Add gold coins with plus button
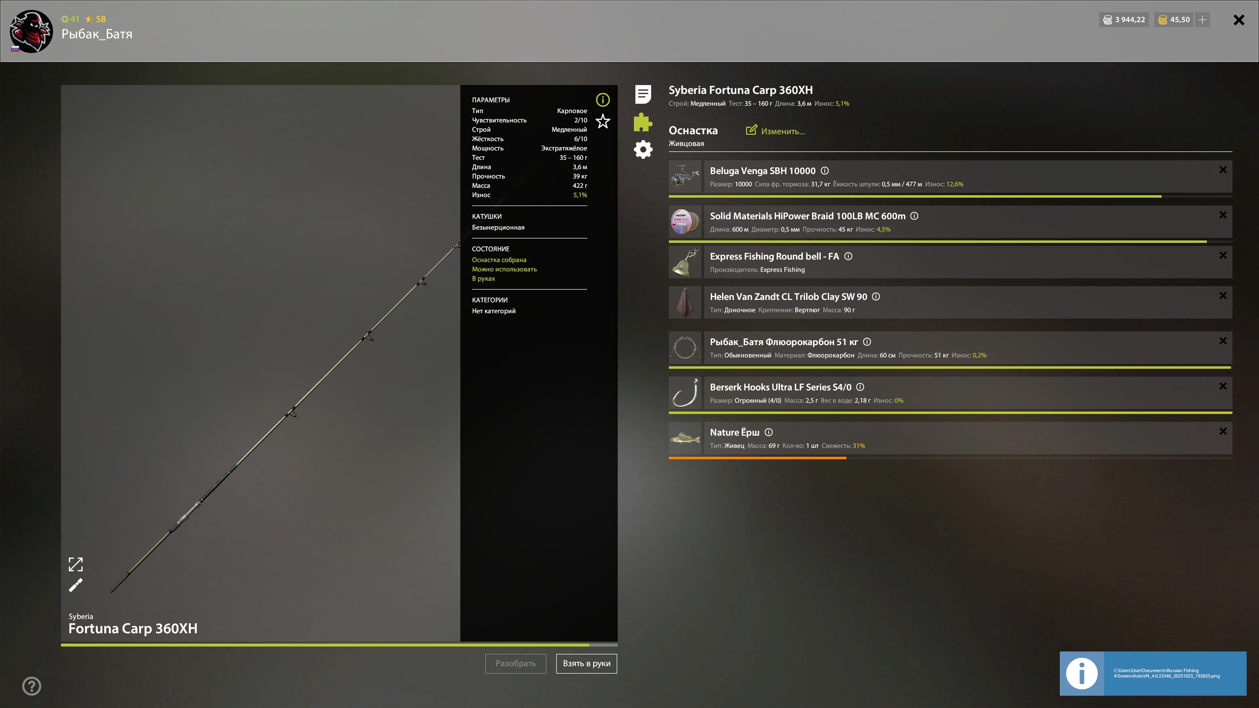1259x708 pixels. coord(1202,20)
